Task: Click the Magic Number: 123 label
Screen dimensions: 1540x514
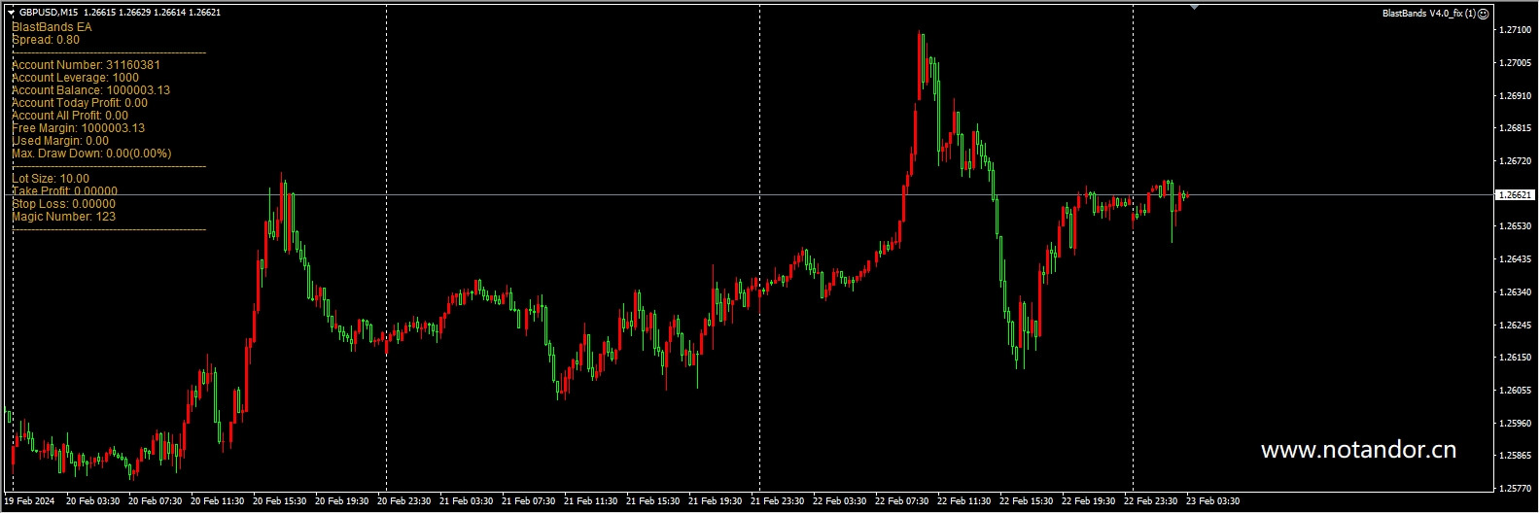Action: tap(63, 217)
